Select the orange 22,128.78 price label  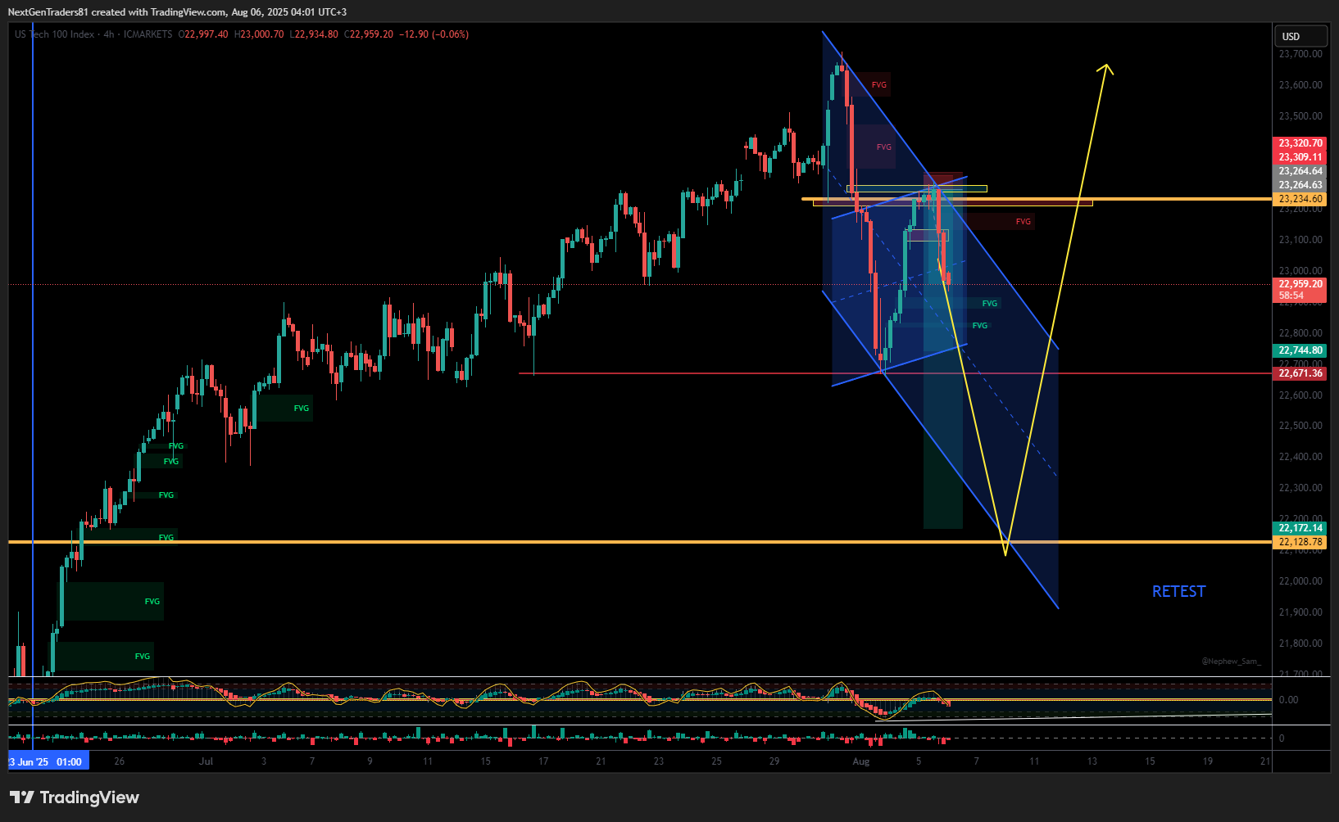(1300, 542)
